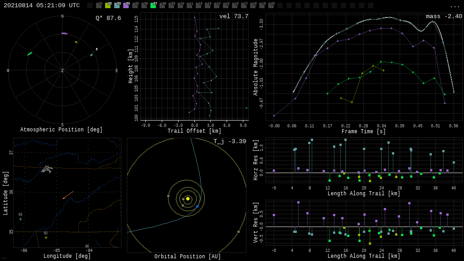Click the 'vel 73.7' velocity label

click(233, 16)
